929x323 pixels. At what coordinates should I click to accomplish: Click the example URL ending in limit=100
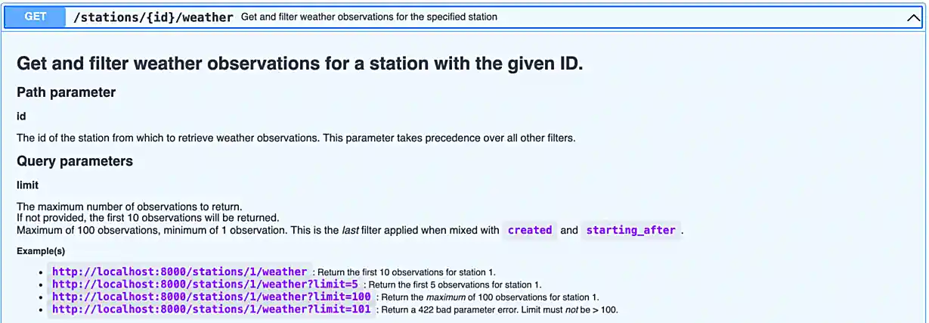(212, 297)
